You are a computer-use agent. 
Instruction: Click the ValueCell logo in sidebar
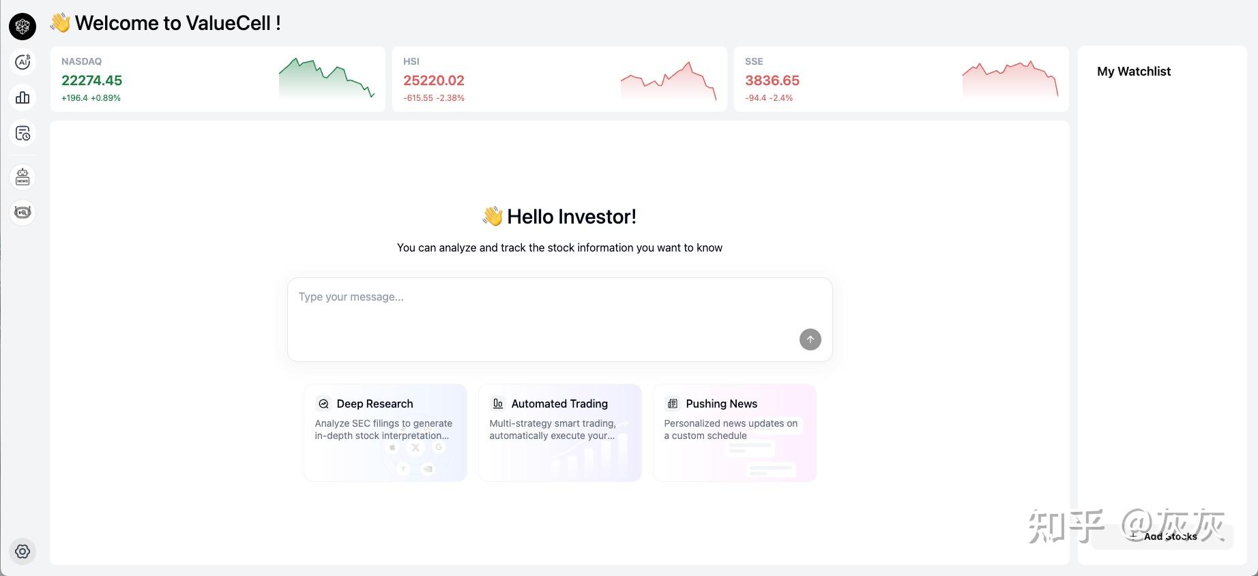pyautogui.click(x=23, y=27)
